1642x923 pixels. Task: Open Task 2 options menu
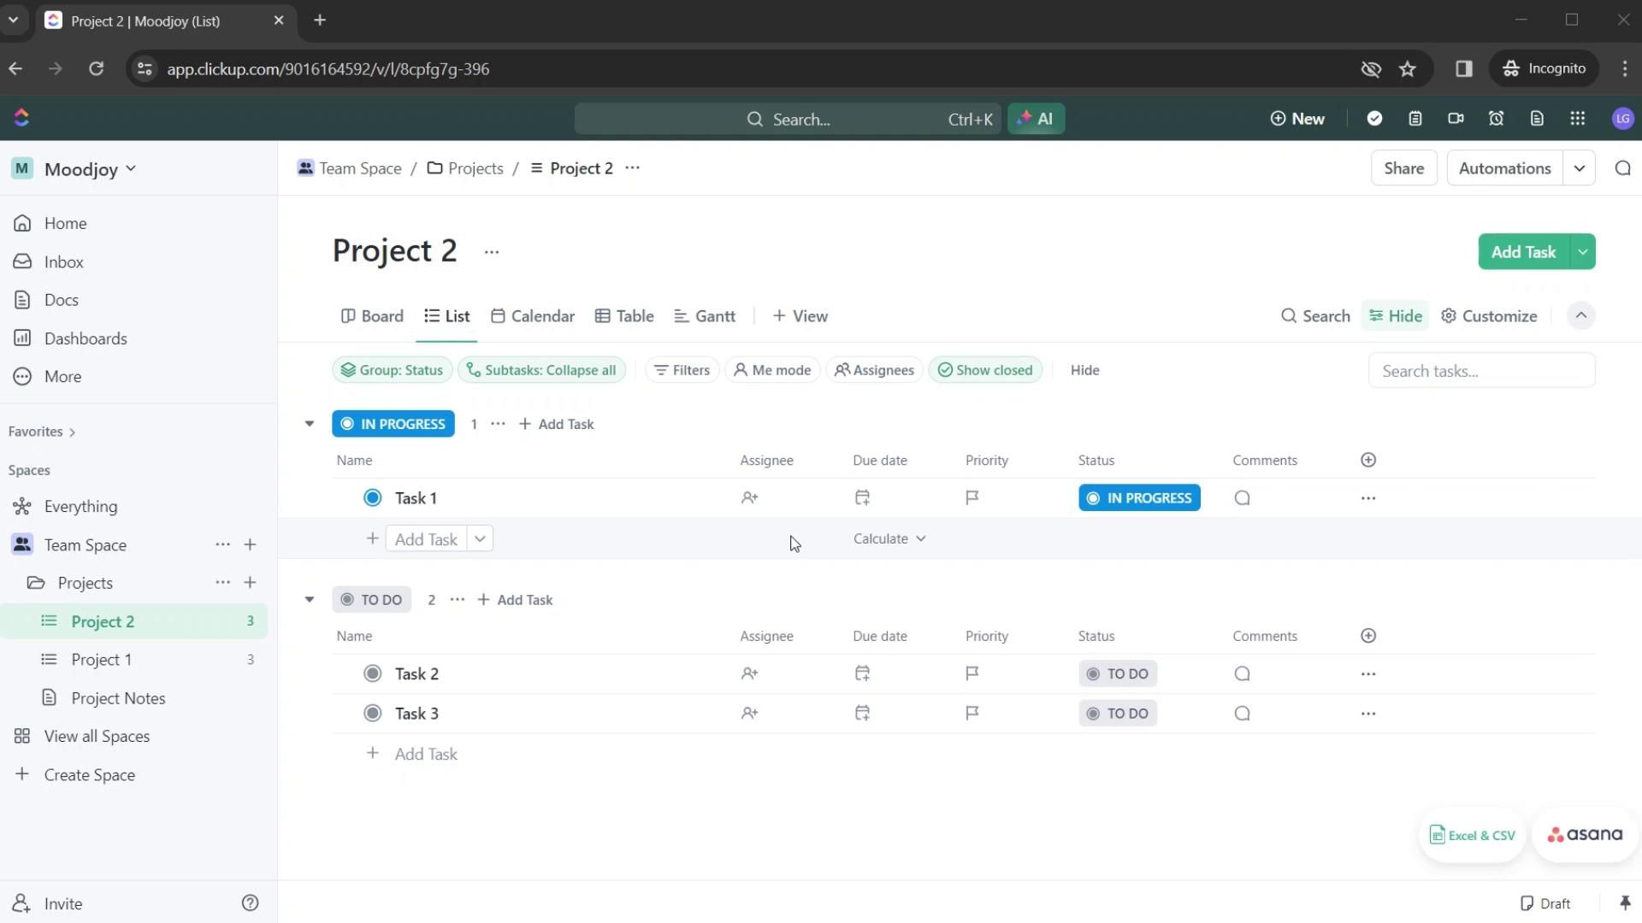(x=1368, y=673)
